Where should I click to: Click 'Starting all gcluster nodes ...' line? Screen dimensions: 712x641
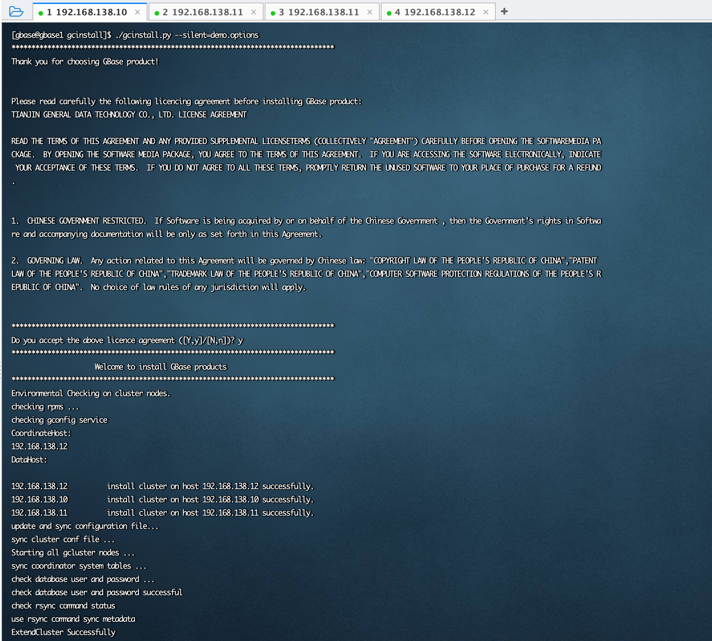coord(73,553)
